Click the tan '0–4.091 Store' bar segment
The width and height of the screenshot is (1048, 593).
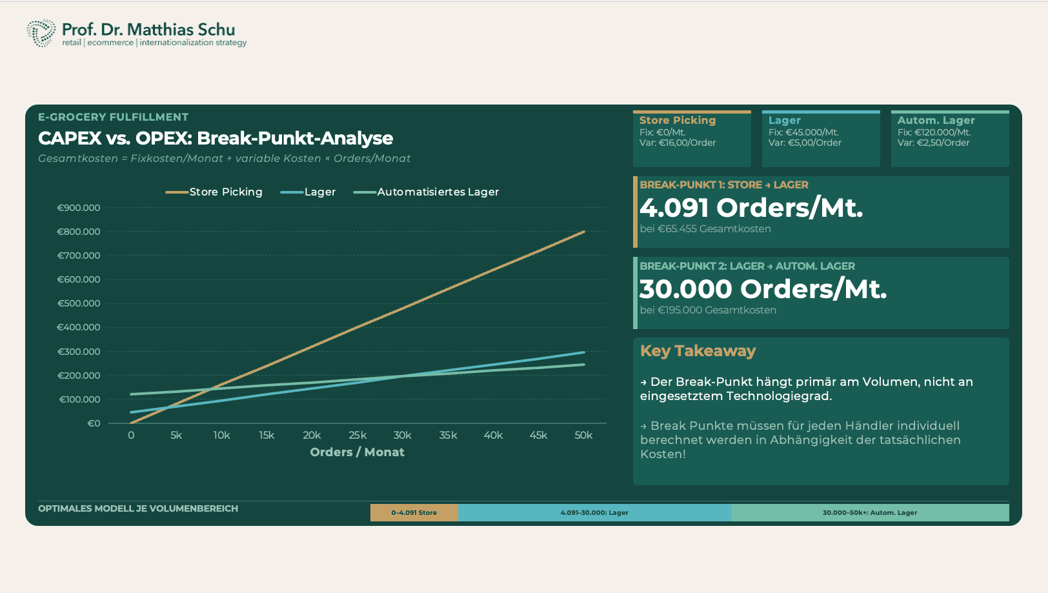(x=414, y=512)
